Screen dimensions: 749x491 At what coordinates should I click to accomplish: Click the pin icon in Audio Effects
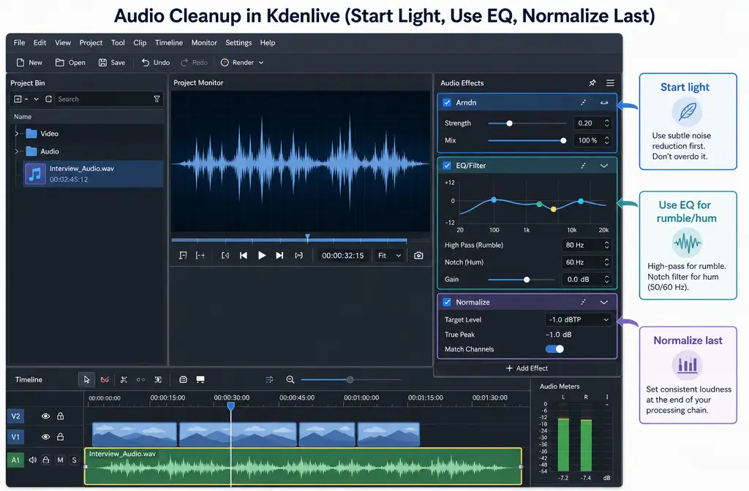(x=592, y=83)
